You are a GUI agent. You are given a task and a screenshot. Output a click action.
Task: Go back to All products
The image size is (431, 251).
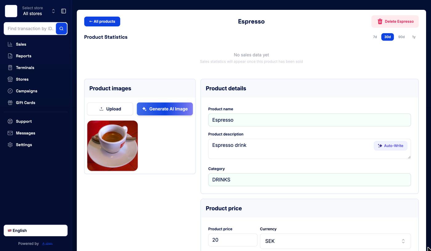click(102, 22)
